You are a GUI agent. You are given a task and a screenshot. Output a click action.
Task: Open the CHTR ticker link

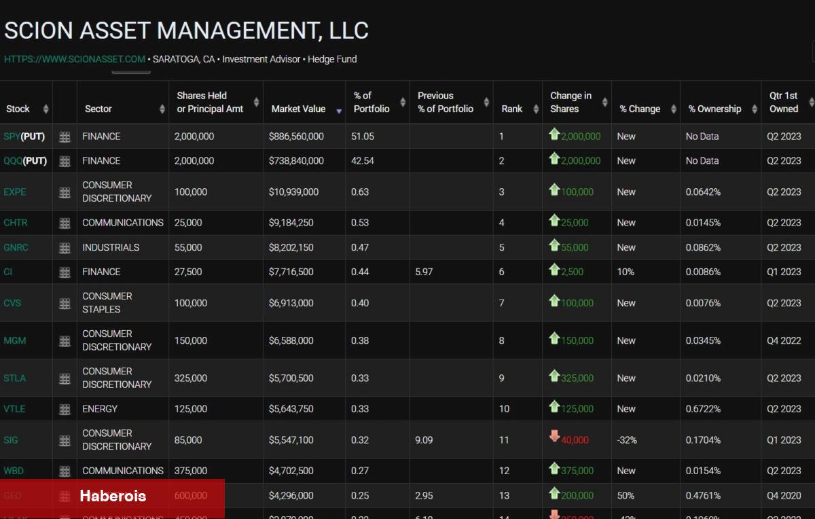tap(16, 223)
